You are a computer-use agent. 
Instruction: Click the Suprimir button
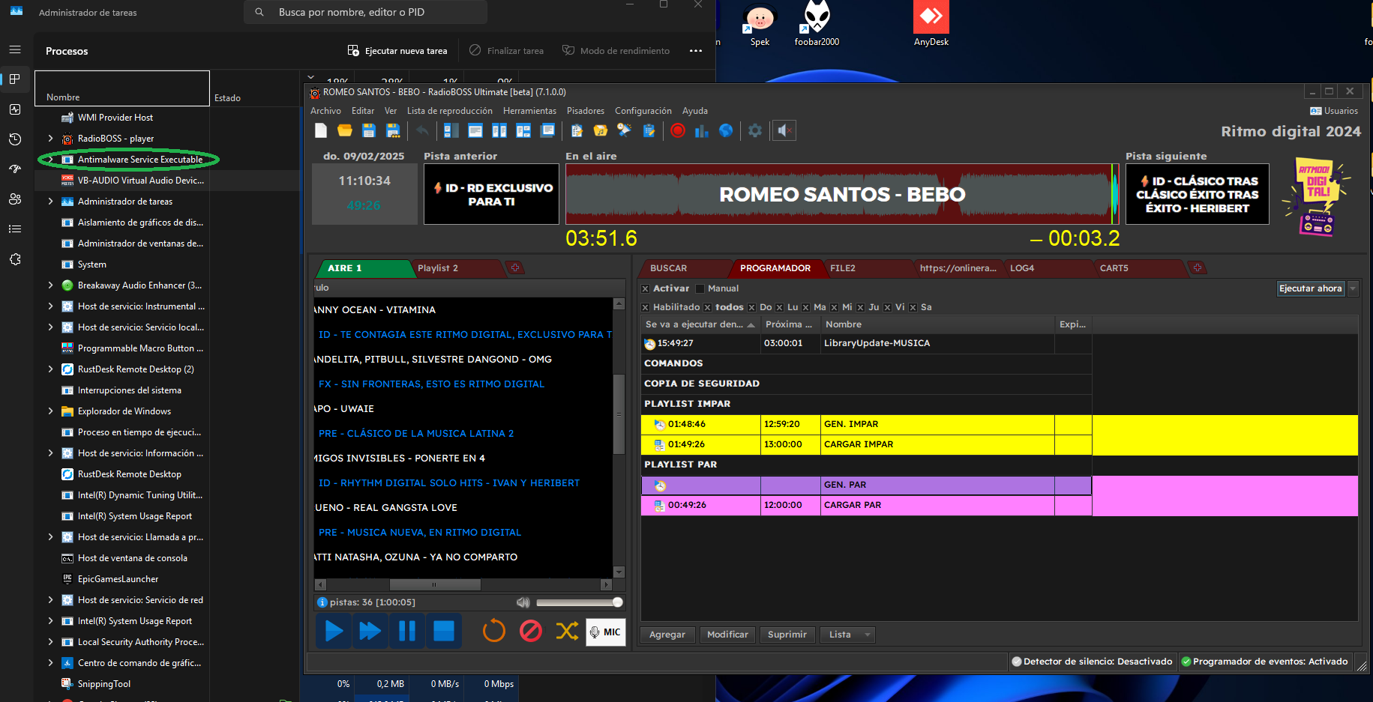tap(787, 635)
